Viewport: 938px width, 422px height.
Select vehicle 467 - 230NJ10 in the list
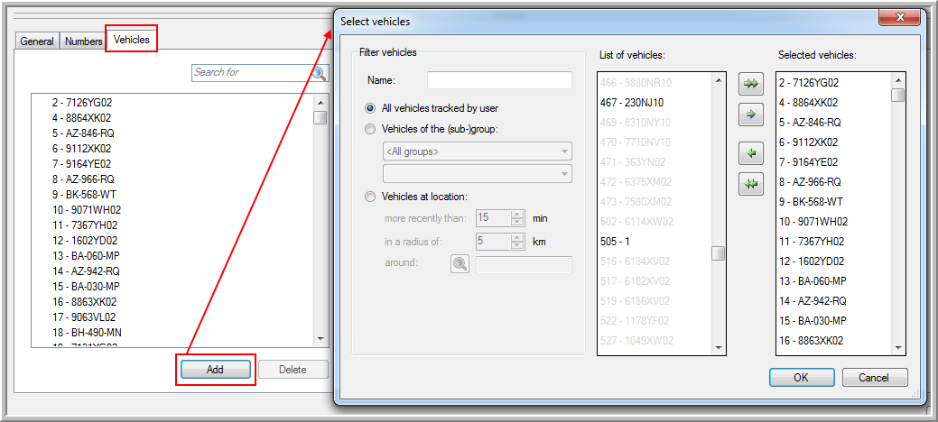pos(632,103)
